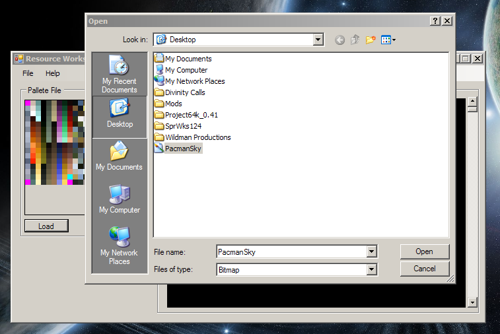The image size is (500, 334).
Task: Create a new folder via toolbar icon
Action: point(371,40)
